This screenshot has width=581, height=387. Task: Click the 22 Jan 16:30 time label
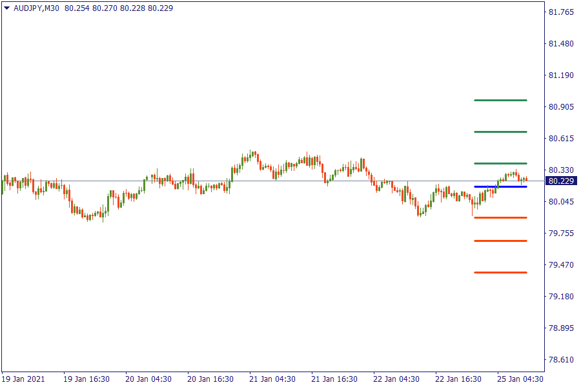click(458, 379)
